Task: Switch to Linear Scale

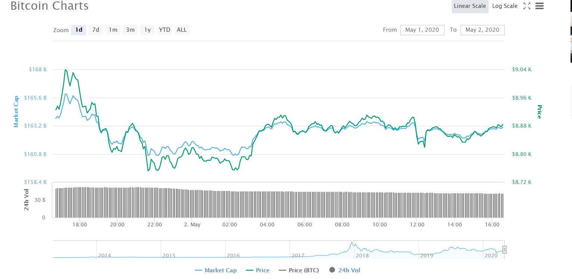Action: (x=470, y=6)
